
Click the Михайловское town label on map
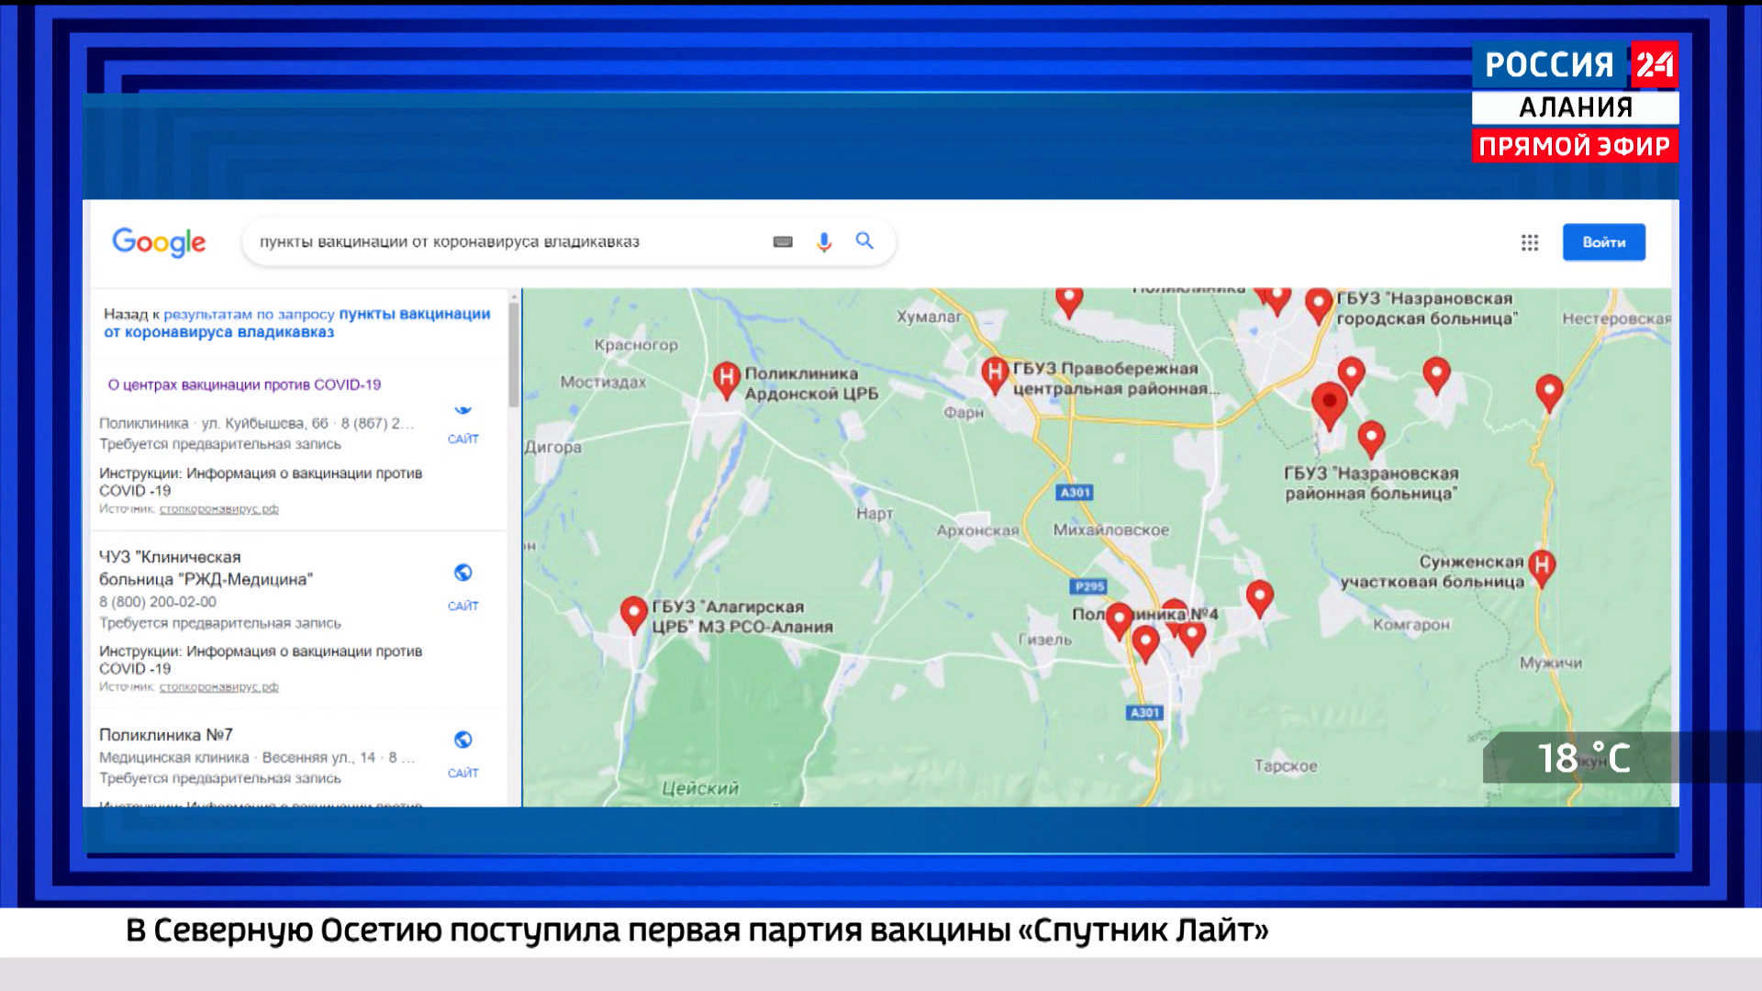point(1111,529)
